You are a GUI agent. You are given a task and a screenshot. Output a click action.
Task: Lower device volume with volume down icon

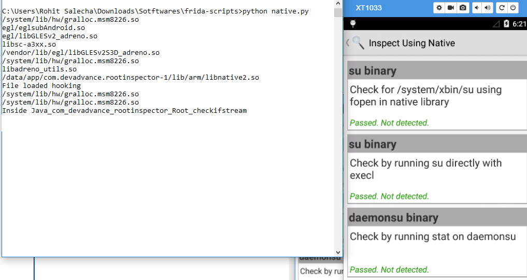[477, 8]
